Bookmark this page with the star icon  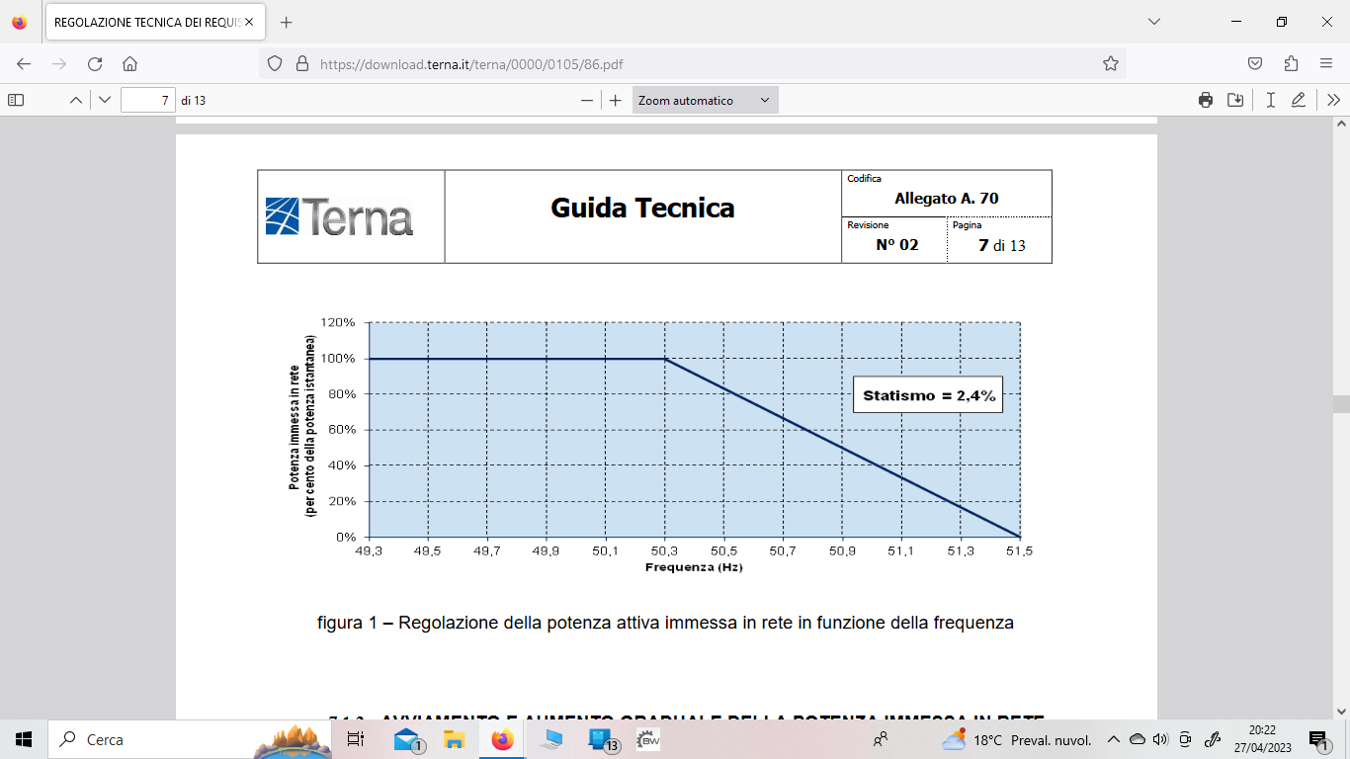[1110, 63]
